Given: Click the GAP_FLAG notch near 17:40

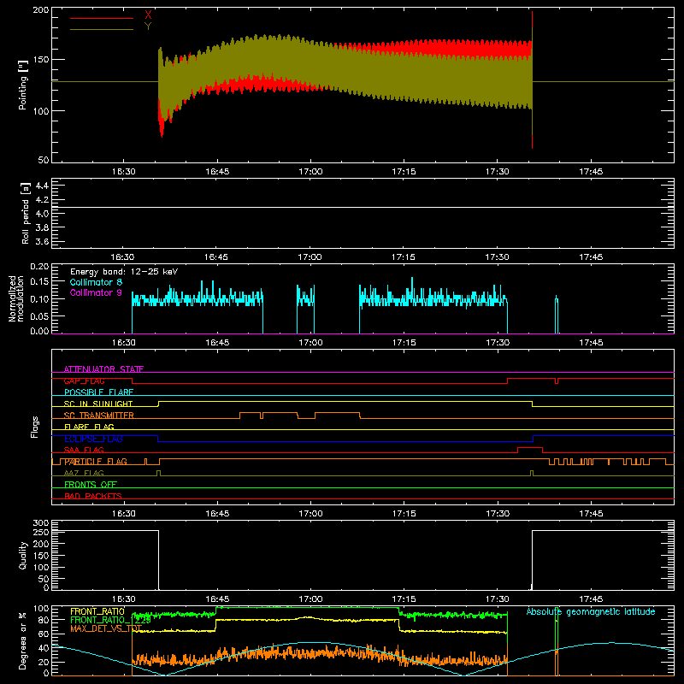Looking at the screenshot, I should (557, 381).
